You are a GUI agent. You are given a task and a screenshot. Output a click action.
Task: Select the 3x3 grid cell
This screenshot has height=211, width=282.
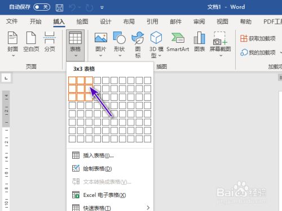pos(89,97)
